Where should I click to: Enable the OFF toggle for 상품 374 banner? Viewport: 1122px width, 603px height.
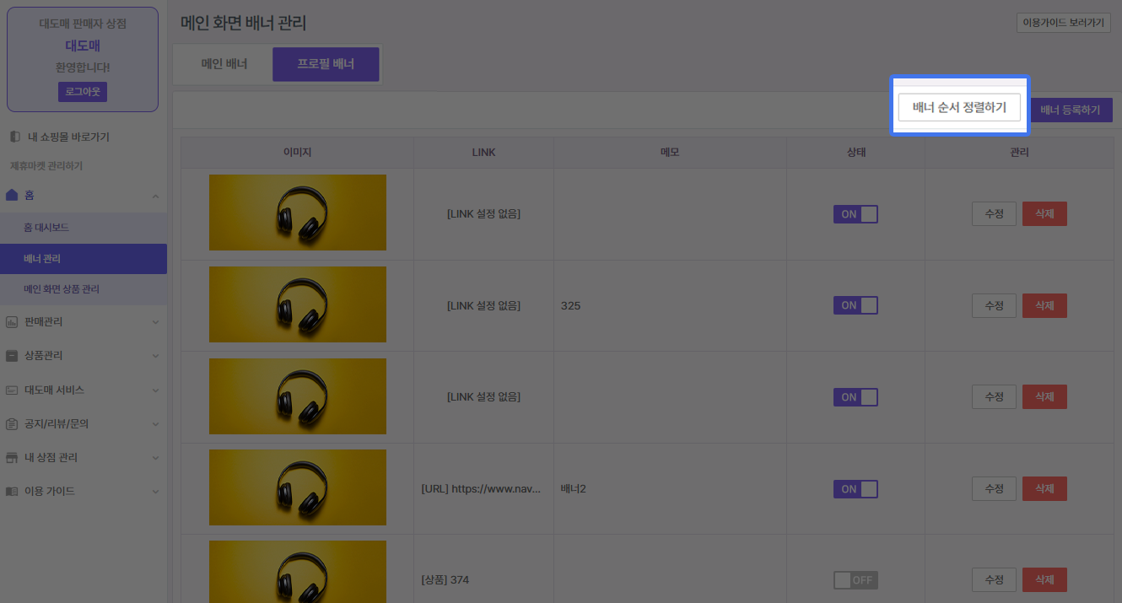855,580
